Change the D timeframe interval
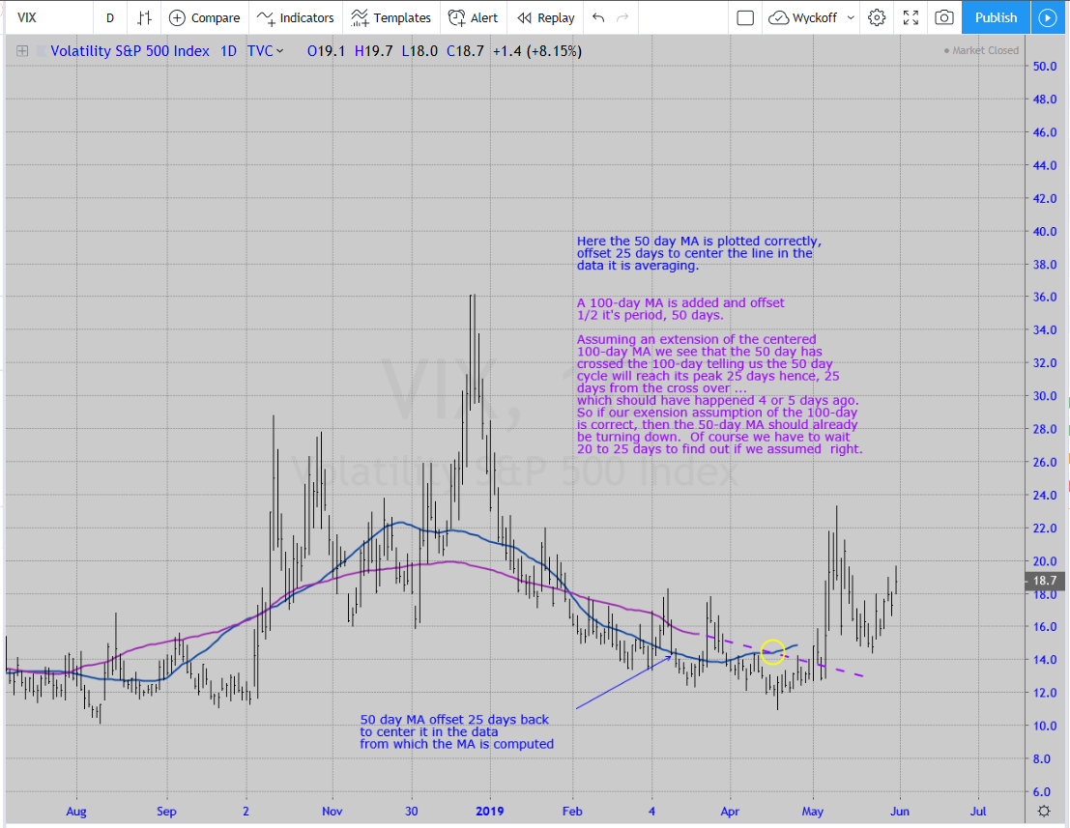Viewport: 1070px width, 828px height. pos(110,17)
